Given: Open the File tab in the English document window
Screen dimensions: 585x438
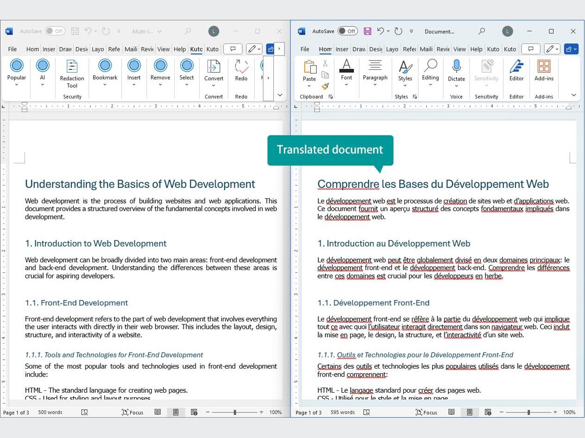Looking at the screenshot, I should click(x=13, y=49).
